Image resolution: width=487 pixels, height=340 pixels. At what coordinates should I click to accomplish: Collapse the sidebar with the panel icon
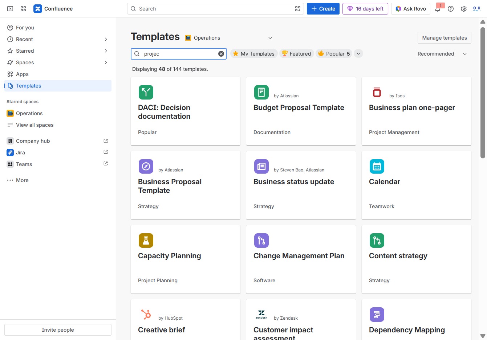click(x=10, y=9)
